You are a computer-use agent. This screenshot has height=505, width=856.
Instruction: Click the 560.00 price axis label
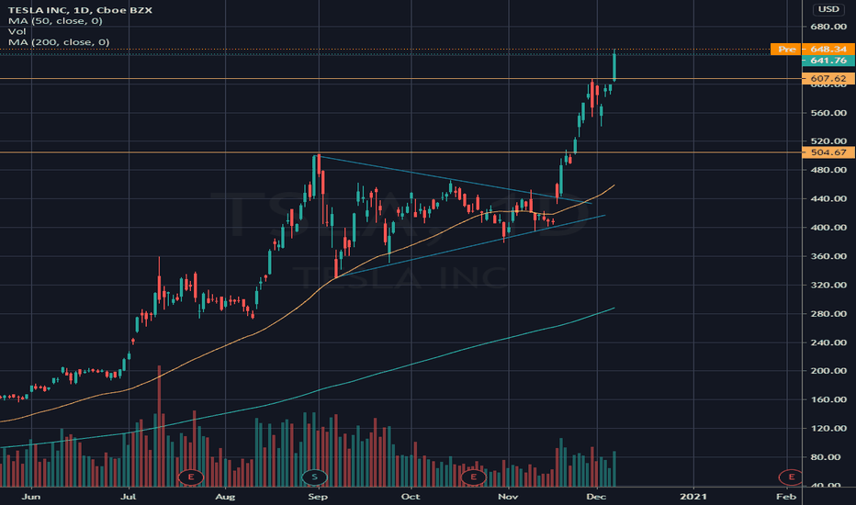tap(828, 113)
